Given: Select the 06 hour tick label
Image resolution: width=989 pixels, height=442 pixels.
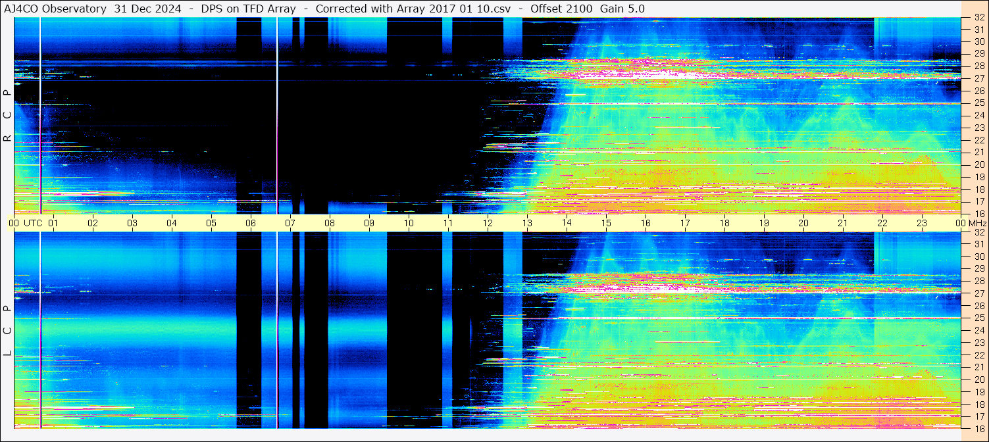Looking at the screenshot, I should (251, 223).
